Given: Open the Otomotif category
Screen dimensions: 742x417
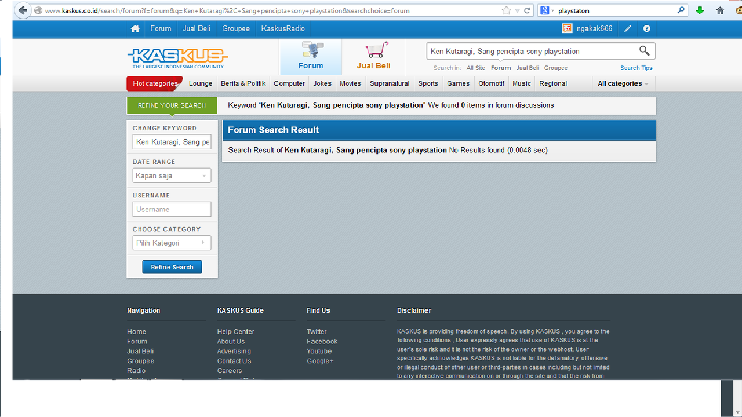Looking at the screenshot, I should (x=492, y=83).
